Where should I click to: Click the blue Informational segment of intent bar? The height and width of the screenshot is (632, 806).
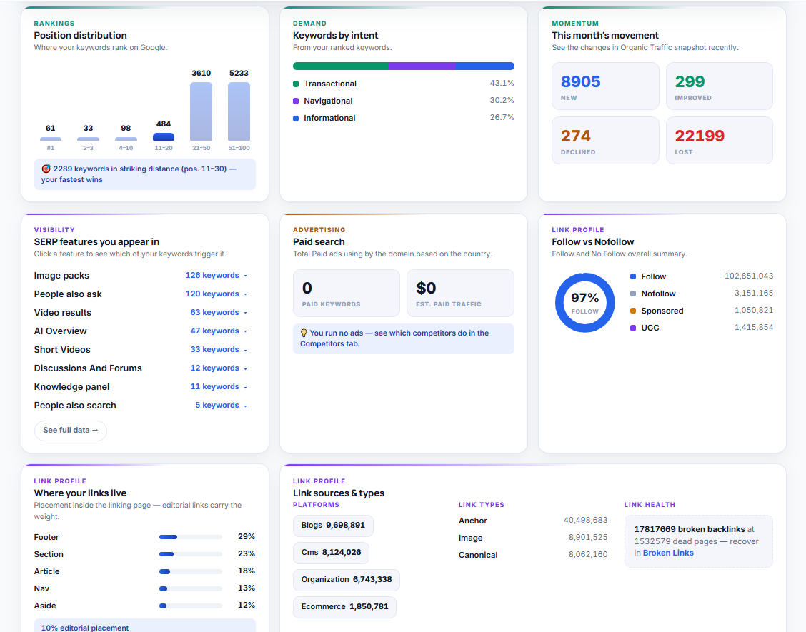(484, 66)
